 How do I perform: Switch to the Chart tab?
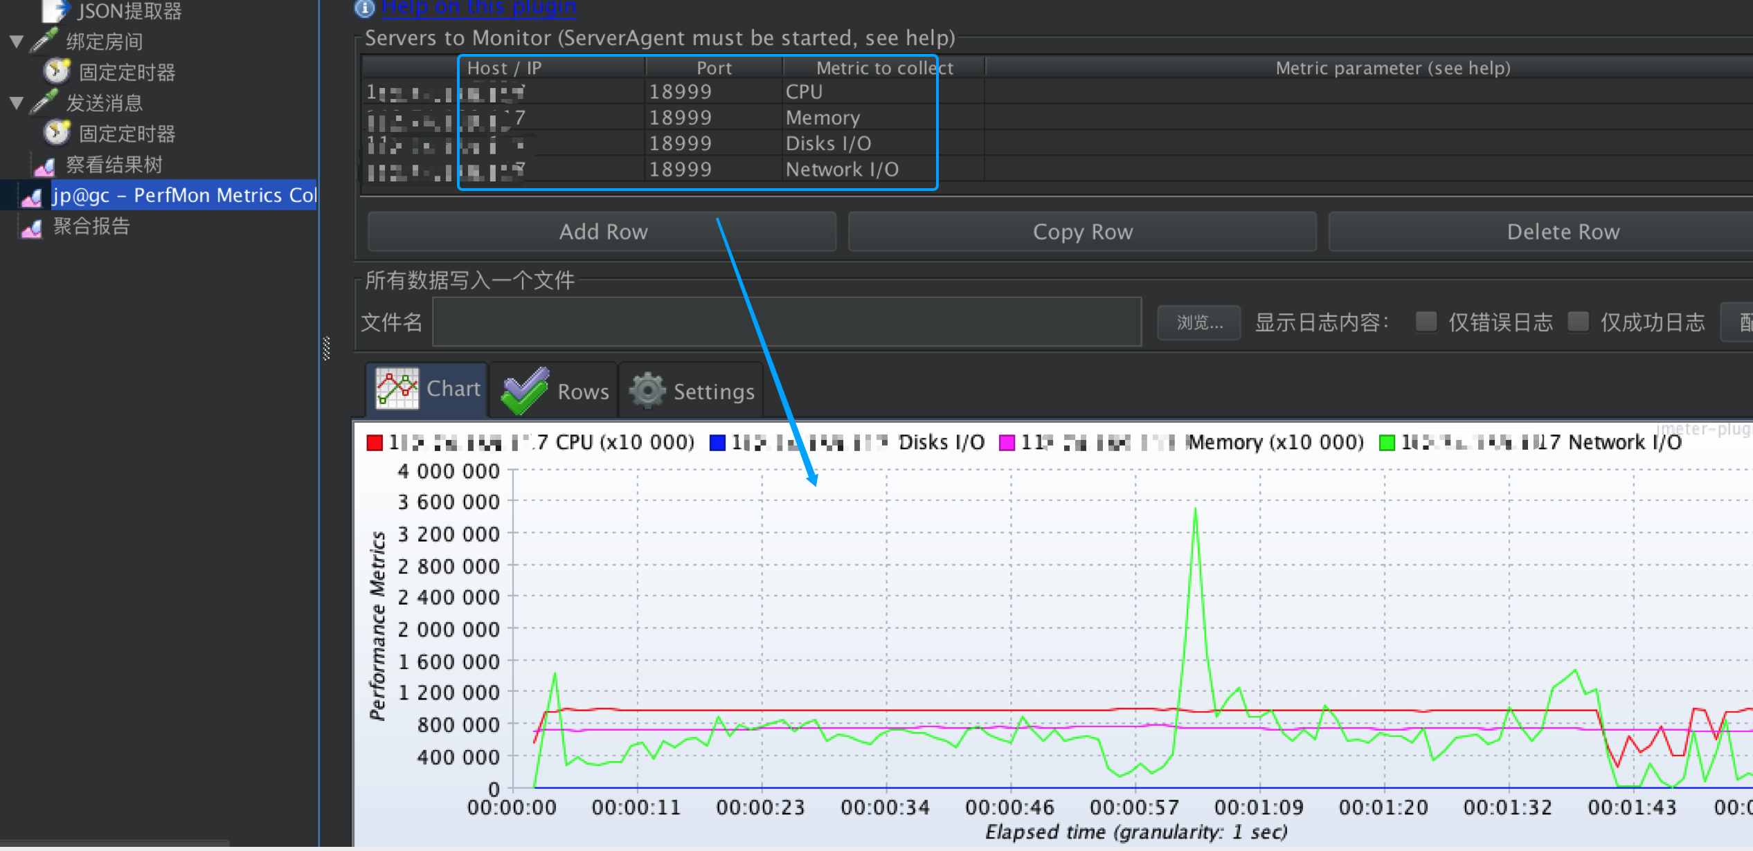pyautogui.click(x=427, y=388)
